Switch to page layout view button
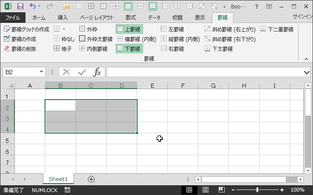 (x=206, y=190)
